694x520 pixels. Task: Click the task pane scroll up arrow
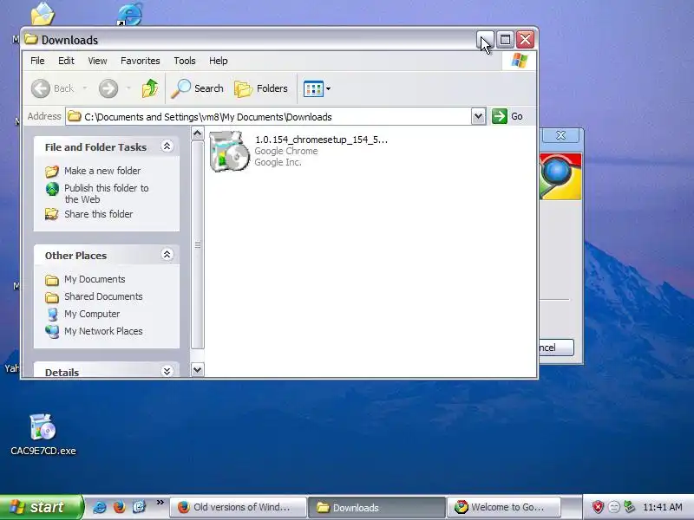(x=198, y=133)
